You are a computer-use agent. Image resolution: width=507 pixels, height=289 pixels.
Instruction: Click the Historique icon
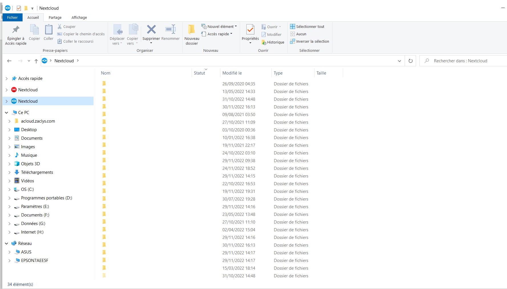click(x=264, y=42)
